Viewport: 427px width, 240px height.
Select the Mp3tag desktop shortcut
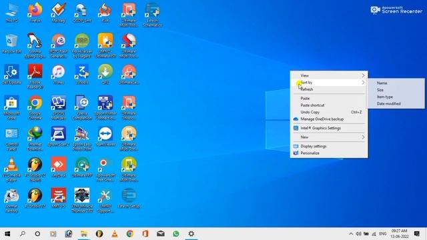click(x=59, y=13)
